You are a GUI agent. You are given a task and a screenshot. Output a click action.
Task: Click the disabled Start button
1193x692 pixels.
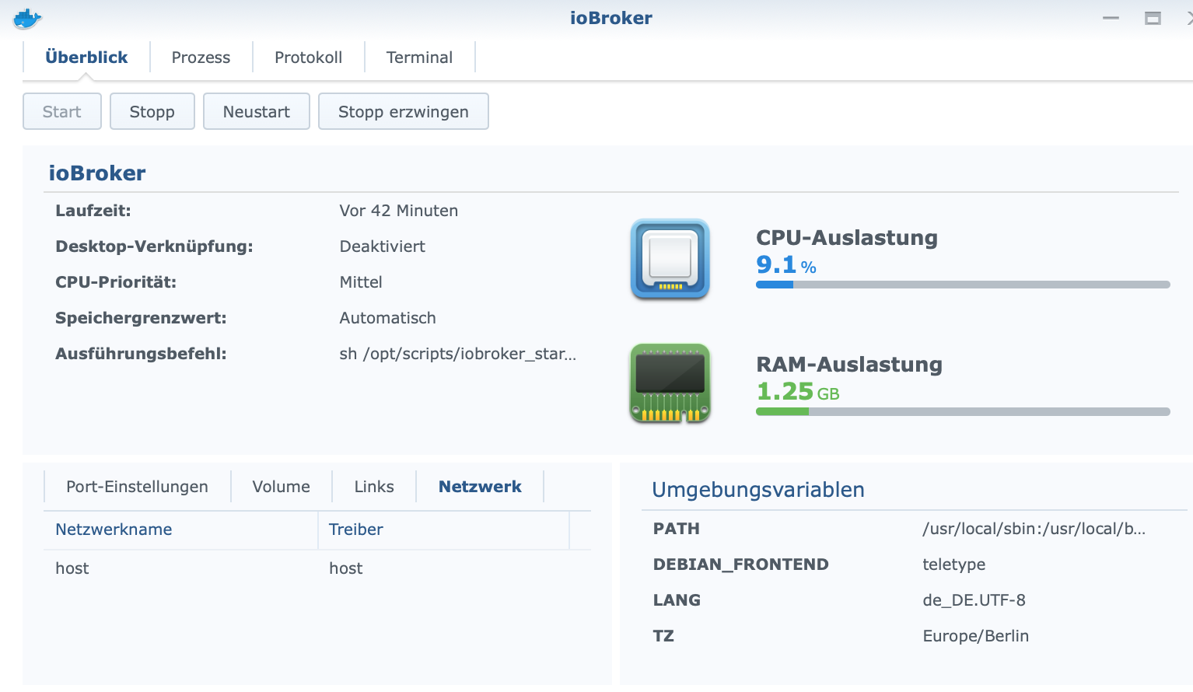point(62,111)
